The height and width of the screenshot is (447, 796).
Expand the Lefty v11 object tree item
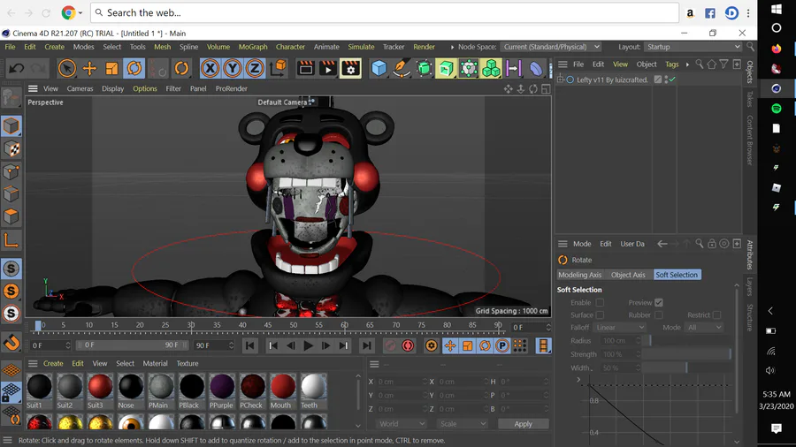[562, 80]
